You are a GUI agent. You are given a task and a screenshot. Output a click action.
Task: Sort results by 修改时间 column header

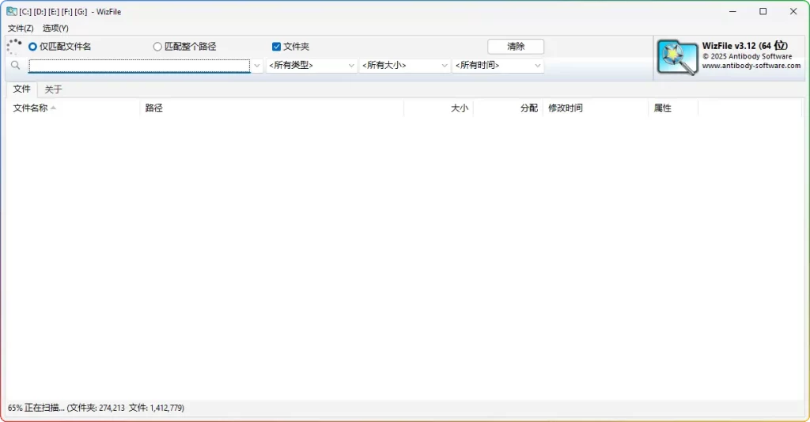566,108
